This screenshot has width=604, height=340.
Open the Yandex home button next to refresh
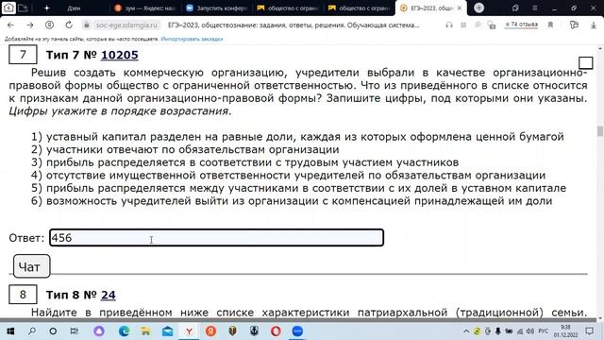coord(49,25)
